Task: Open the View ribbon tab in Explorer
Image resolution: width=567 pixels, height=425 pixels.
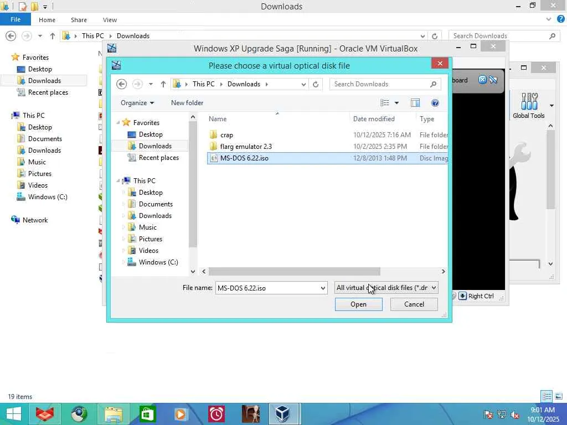Action: 110,20
